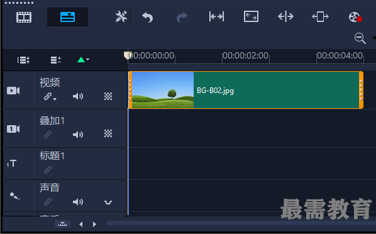The height and width of the screenshot is (234, 376).
Task: Select the 视频 track label
Action: tap(50, 82)
